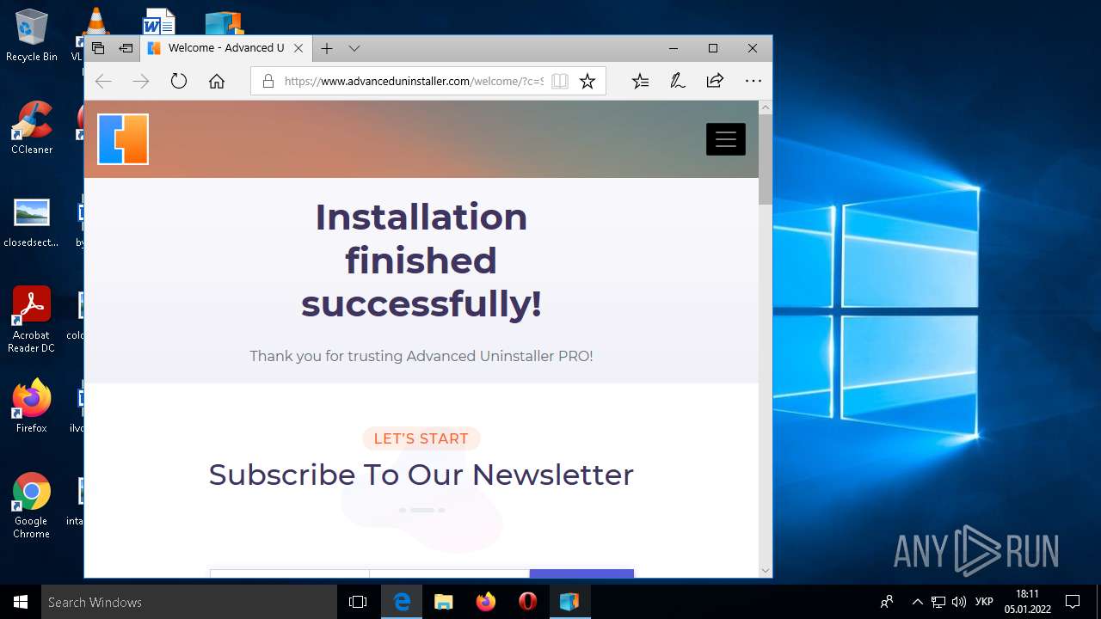Click Advanced Uninstaller taskbar icon
Viewport: 1101px width, 619px height.
pyautogui.click(x=569, y=602)
